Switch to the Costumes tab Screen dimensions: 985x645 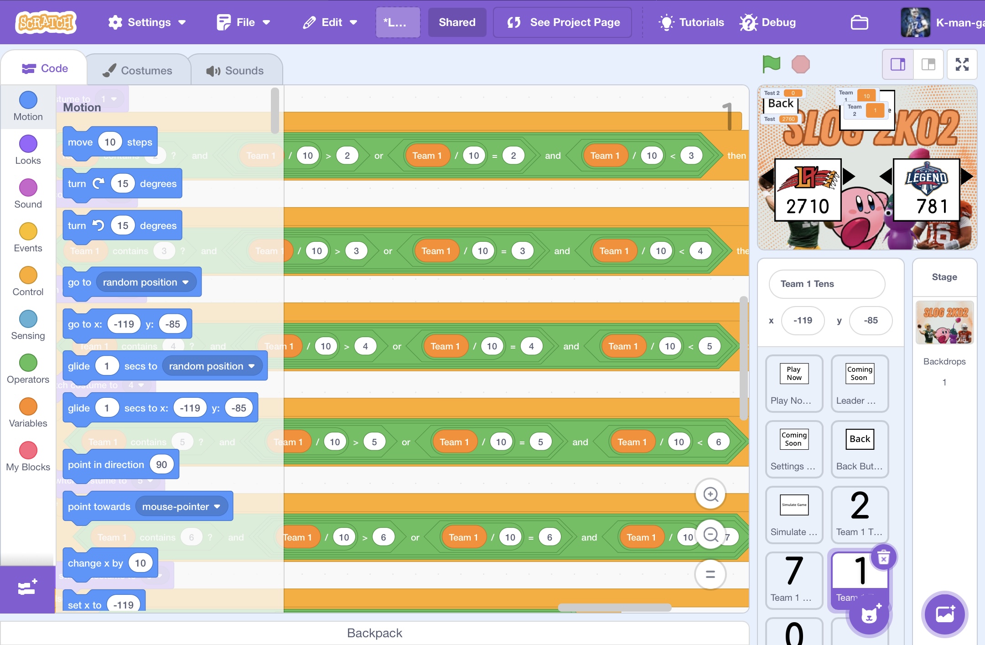pyautogui.click(x=138, y=70)
